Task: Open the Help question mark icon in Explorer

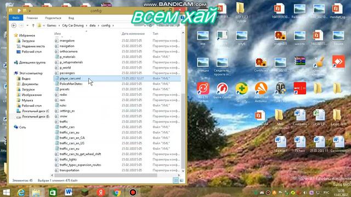Action: tap(183, 18)
